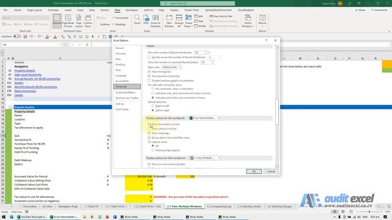This screenshot has width=392, height=220.
Task: Switch to Page Break Preview
Action: 68,21
